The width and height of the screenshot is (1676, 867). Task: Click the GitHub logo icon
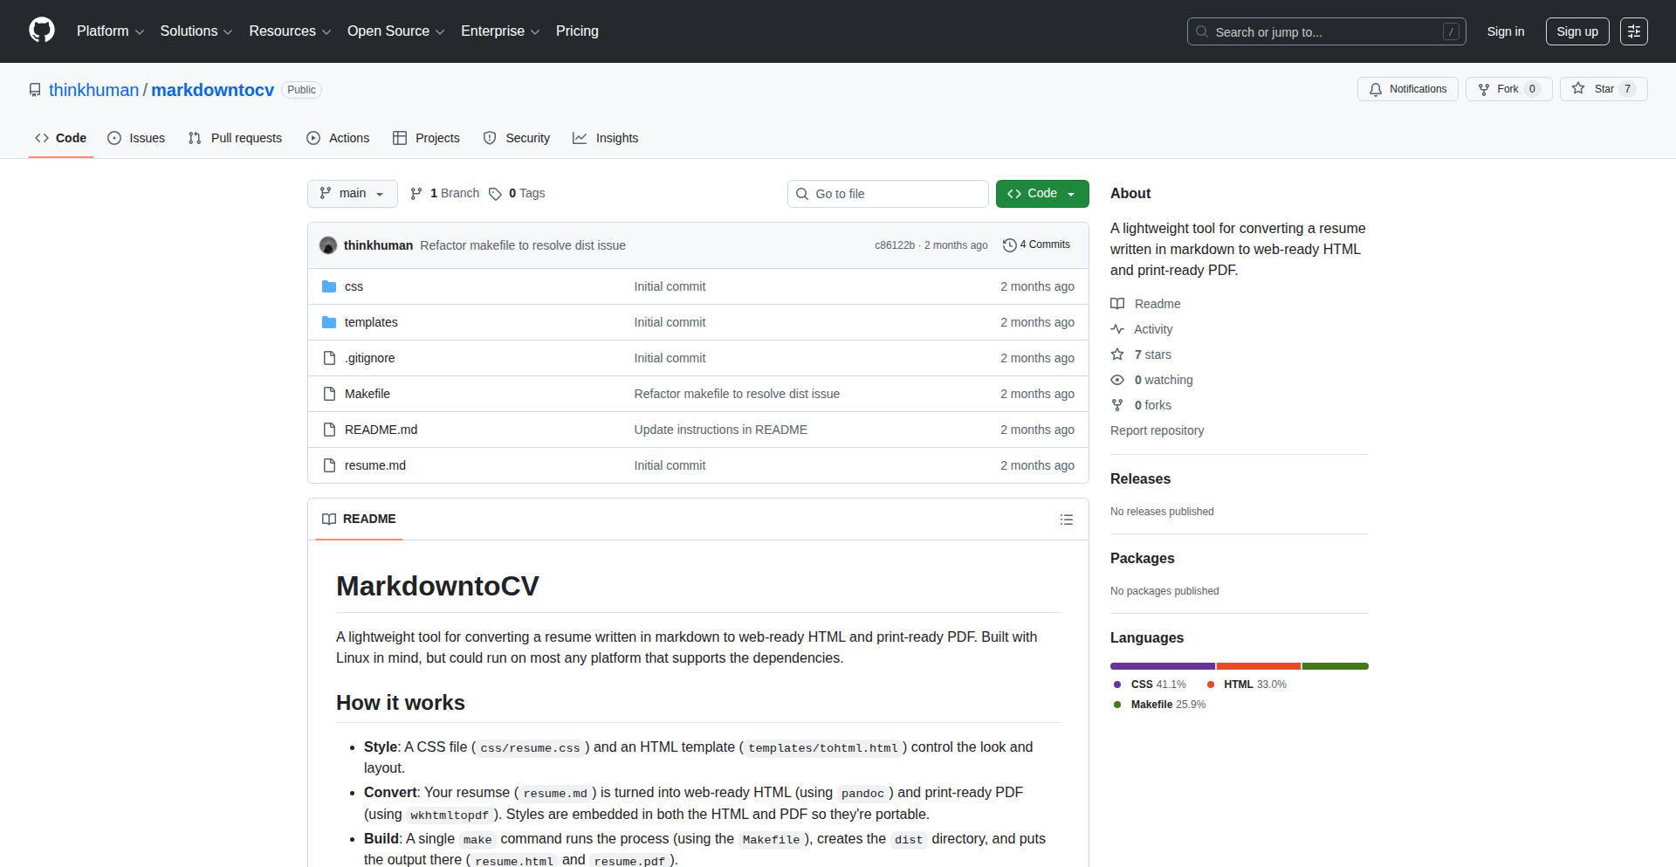click(x=42, y=31)
